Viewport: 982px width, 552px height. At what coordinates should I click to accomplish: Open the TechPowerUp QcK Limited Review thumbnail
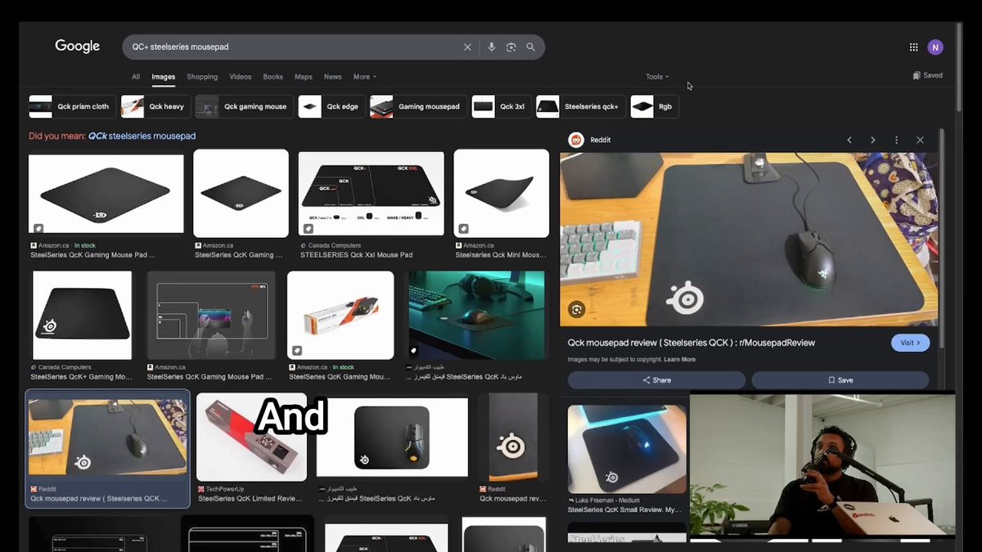tap(252, 437)
